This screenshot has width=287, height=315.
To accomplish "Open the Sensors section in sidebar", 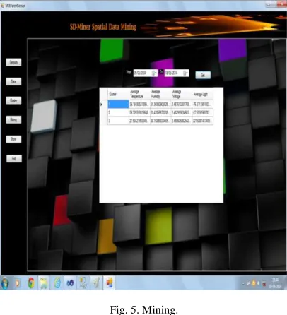I will click(13, 62).
